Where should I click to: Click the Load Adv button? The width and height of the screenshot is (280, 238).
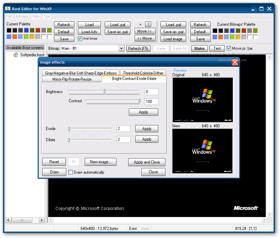[x=89, y=32]
